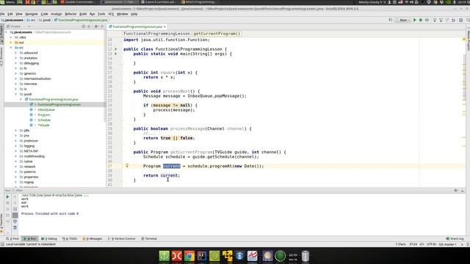Click the trash icon in Run panel

coord(15,228)
